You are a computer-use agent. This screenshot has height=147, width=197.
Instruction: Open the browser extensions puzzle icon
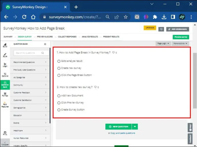[155, 17]
